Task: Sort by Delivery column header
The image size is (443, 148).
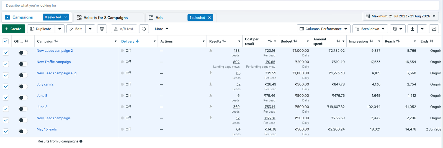Action: 130,41
